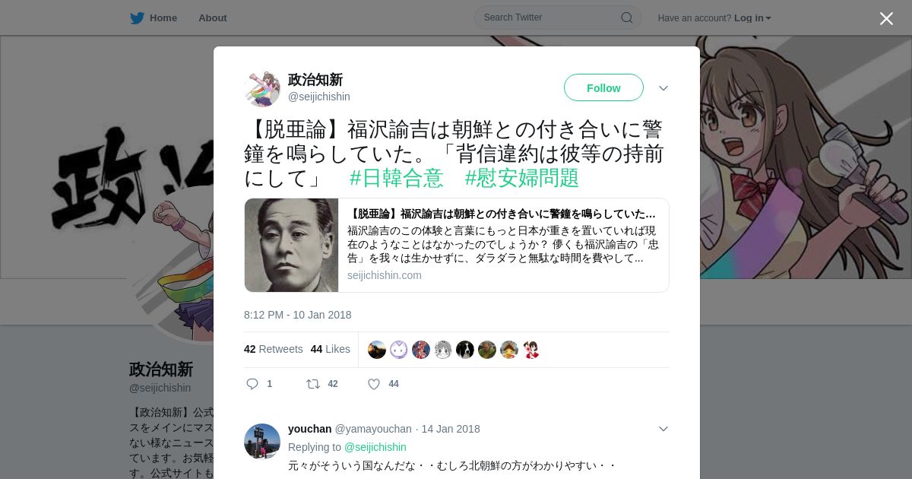The width and height of the screenshot is (912, 479).
Task: View the 42 Retweets list
Action: pyautogui.click(x=273, y=349)
